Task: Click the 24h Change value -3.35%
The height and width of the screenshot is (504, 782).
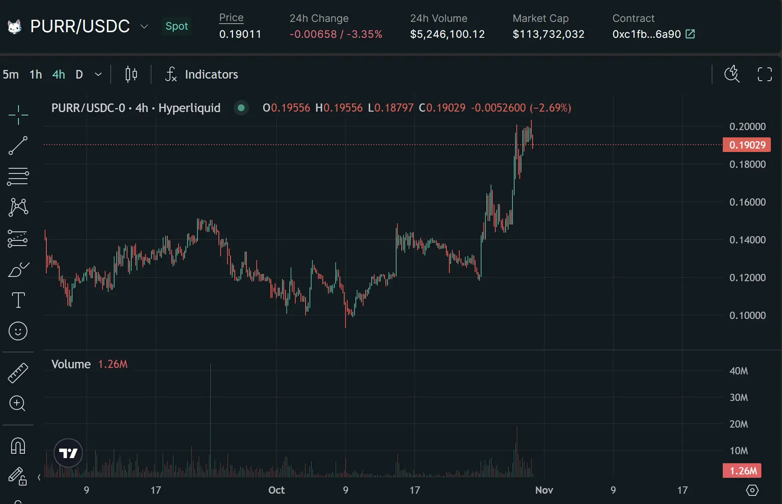Action: [364, 34]
